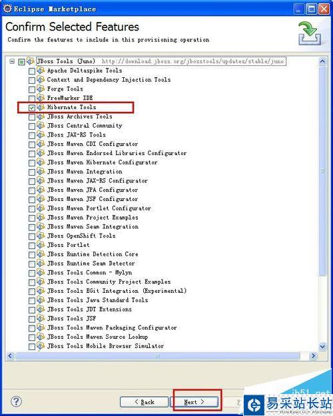Click the icon beside JBoss Runtime Seam Detector

41,263
